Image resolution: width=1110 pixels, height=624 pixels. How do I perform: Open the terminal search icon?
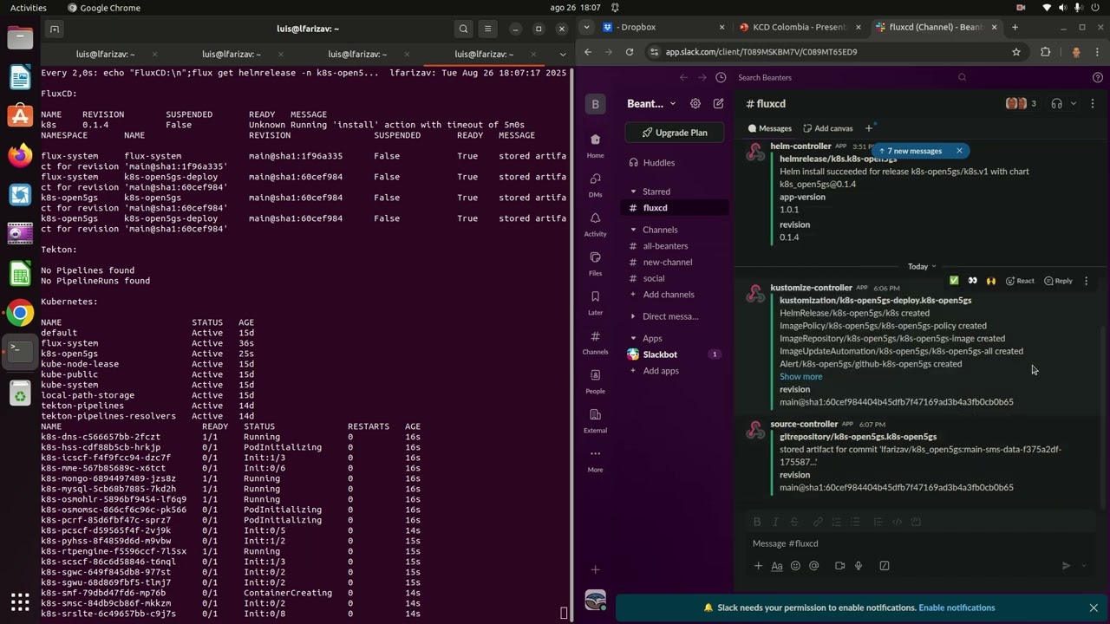463,29
